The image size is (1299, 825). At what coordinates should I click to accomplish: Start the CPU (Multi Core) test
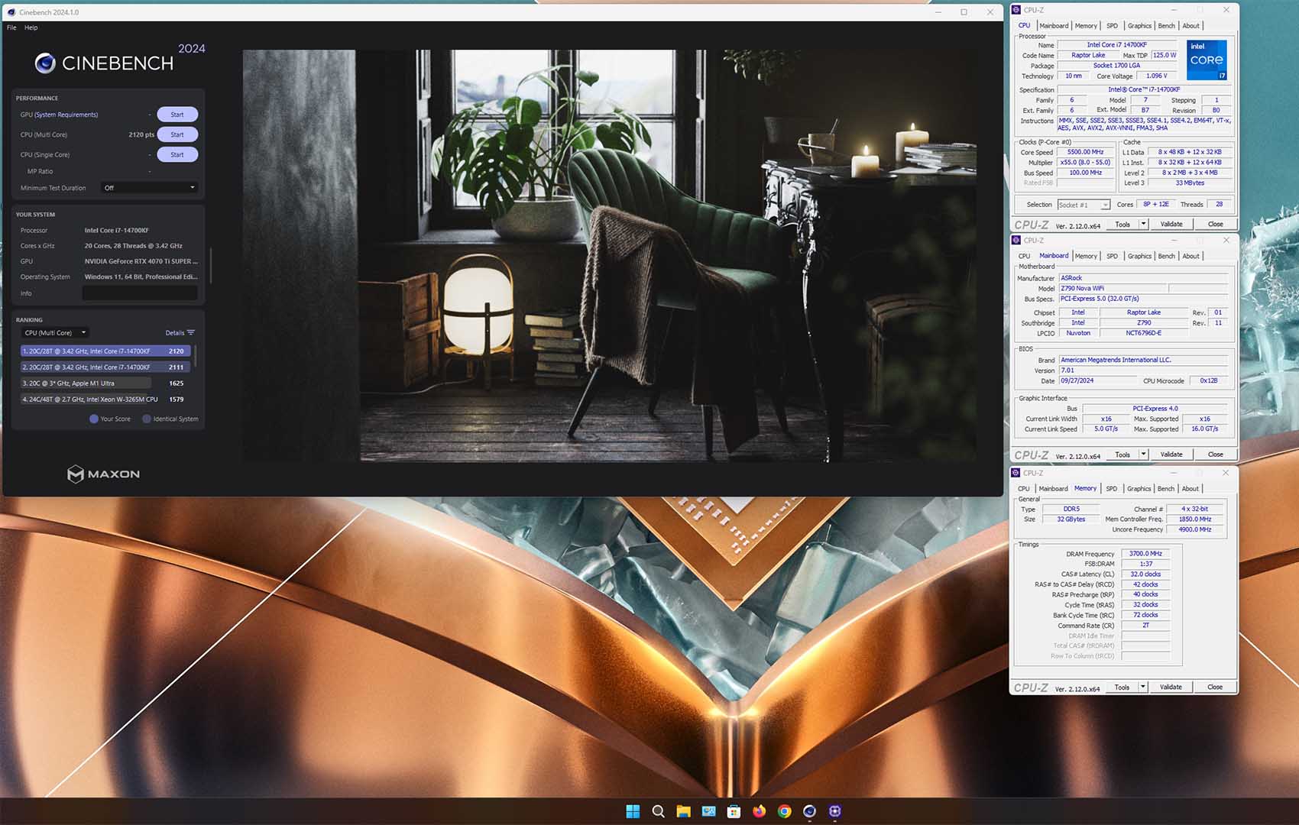click(177, 134)
